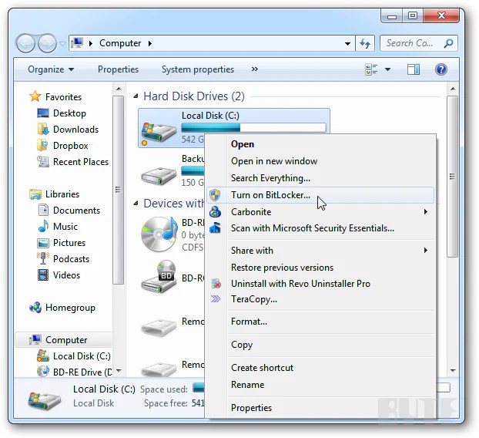
Task: Select Documents in Libraries
Action: (76, 210)
